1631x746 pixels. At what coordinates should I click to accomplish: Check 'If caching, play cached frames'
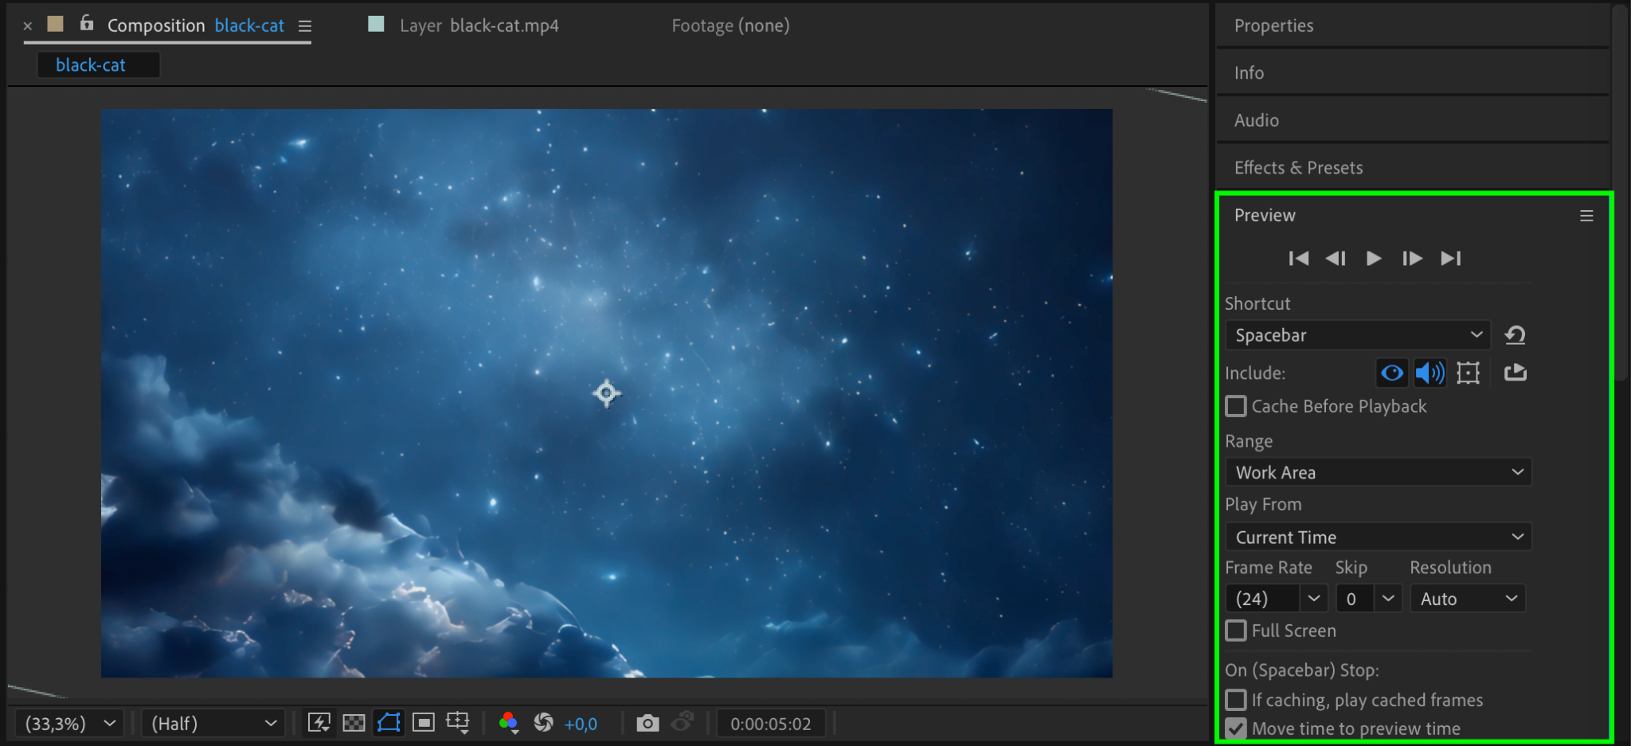pos(1236,700)
